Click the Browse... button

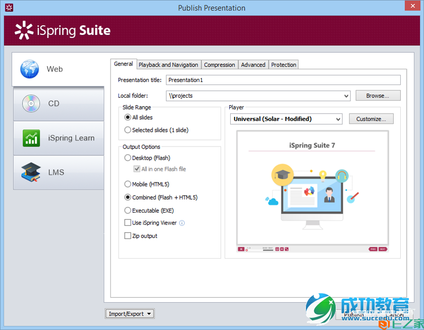click(378, 96)
